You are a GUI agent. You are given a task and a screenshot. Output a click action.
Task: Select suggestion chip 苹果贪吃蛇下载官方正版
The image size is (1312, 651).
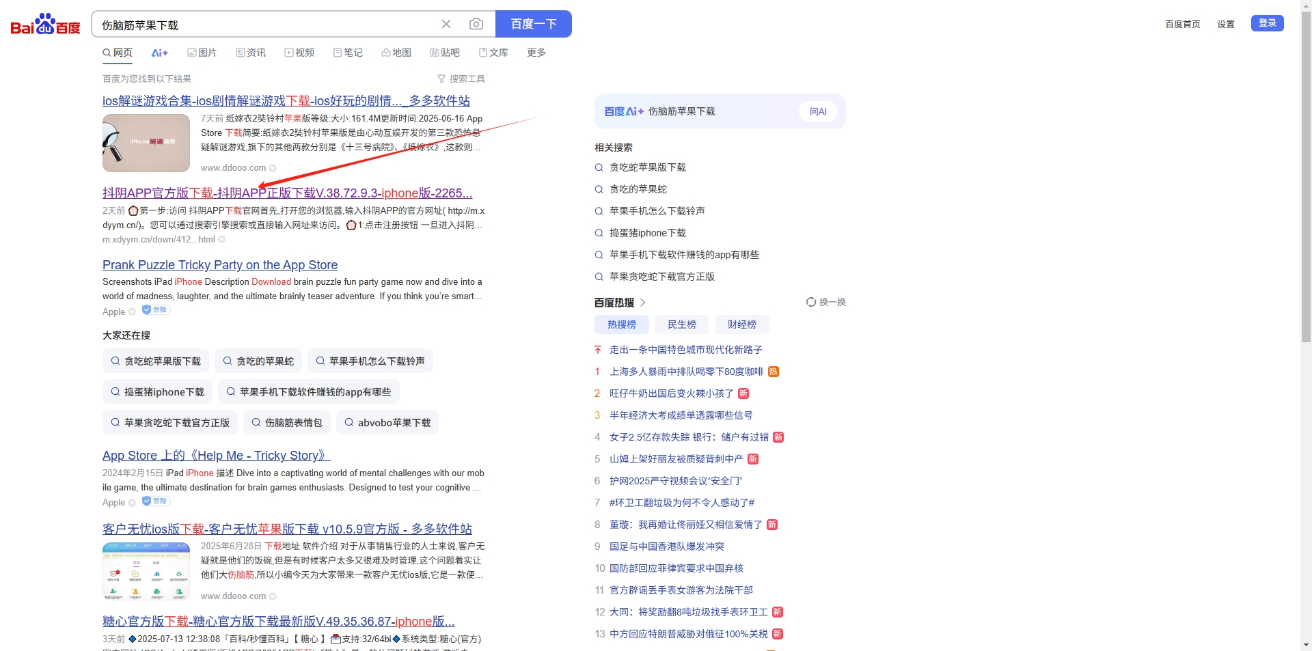pos(170,423)
